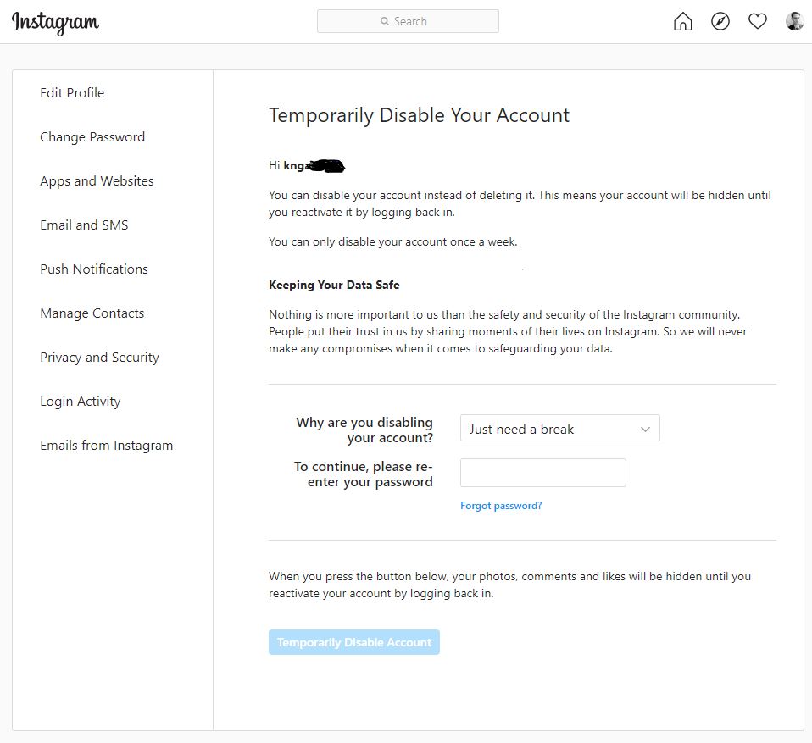812x743 pixels.
Task: Open Emails from Instagram section
Action: [106, 446]
